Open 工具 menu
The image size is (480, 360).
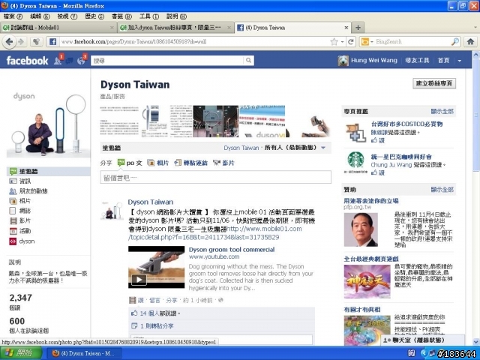pyautogui.click(x=149, y=16)
